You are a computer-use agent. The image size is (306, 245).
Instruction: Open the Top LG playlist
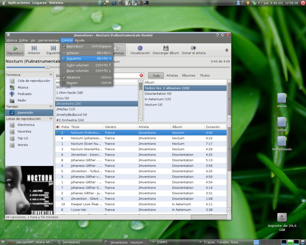point(29,138)
